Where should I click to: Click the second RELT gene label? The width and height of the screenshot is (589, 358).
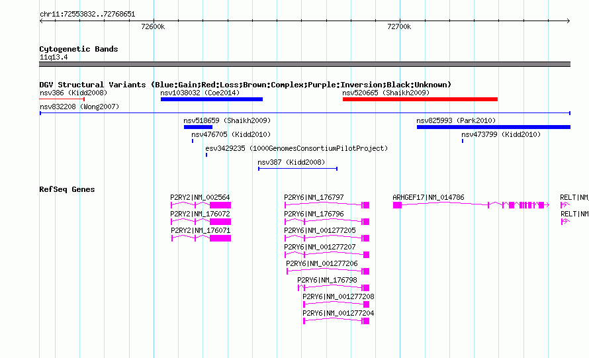tap(574, 214)
